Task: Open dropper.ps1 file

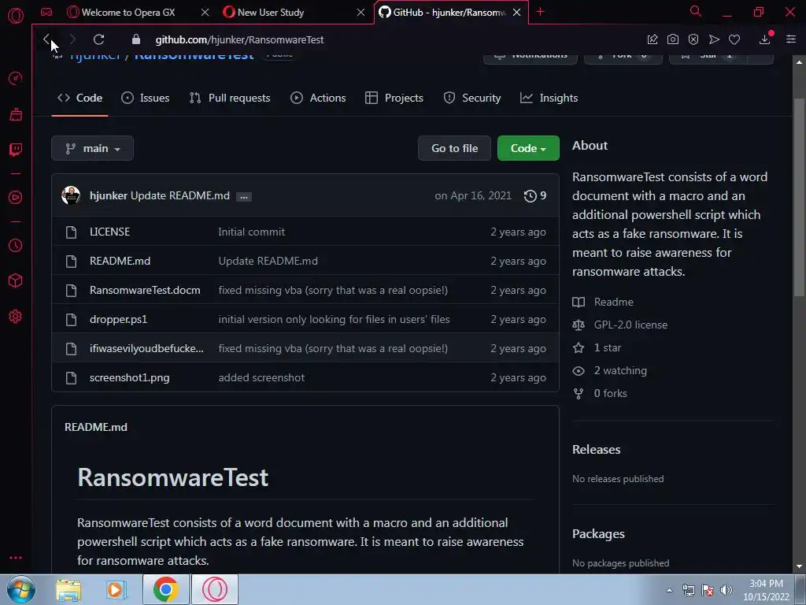Action: point(118,320)
